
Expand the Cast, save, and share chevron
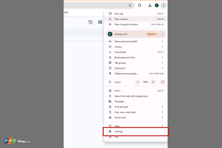point(162,112)
